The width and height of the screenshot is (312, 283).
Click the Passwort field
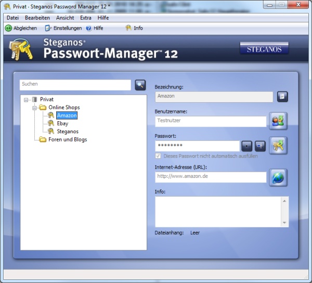[x=198, y=146]
